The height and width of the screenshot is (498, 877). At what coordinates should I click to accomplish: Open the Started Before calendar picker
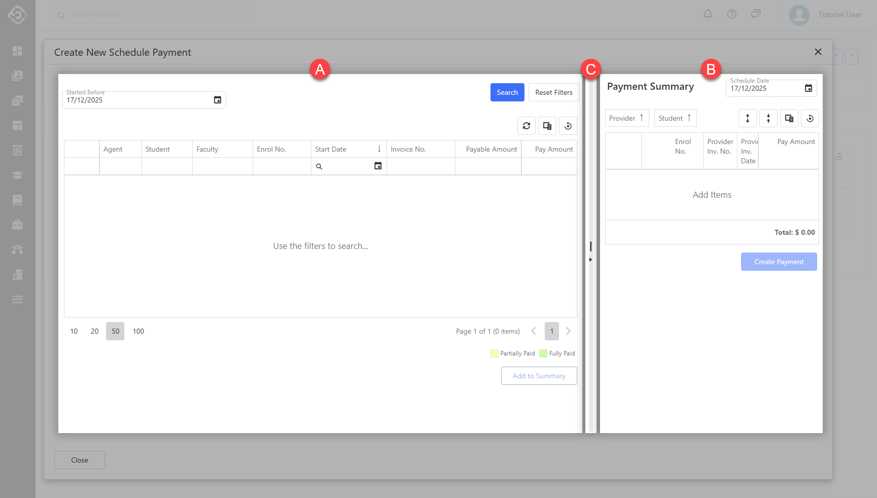pos(218,100)
